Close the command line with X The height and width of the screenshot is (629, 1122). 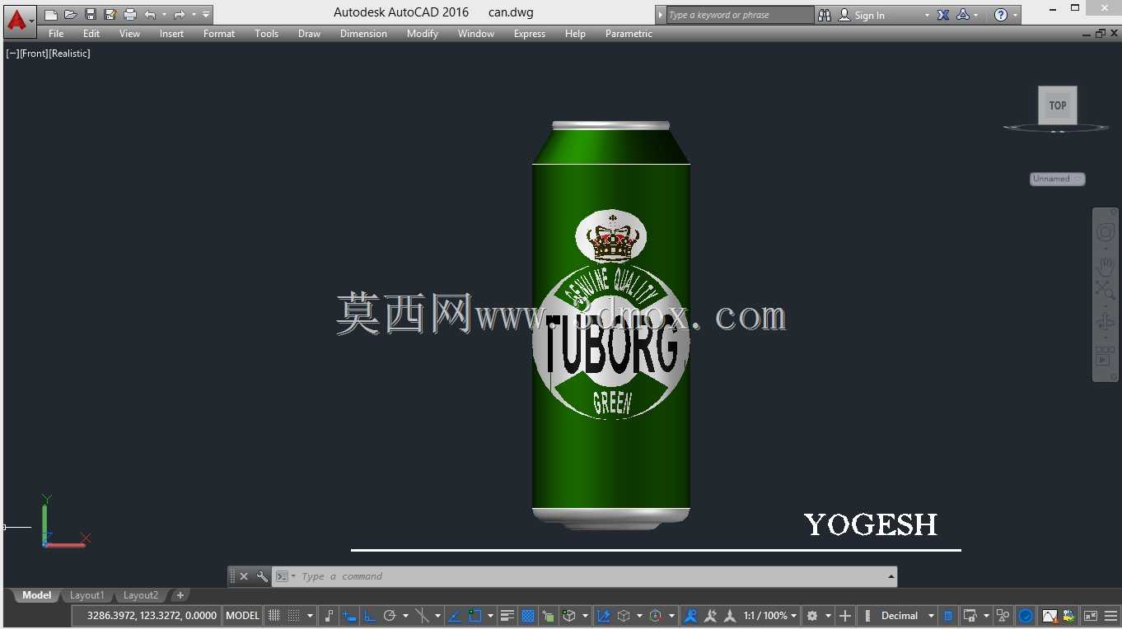tap(244, 576)
